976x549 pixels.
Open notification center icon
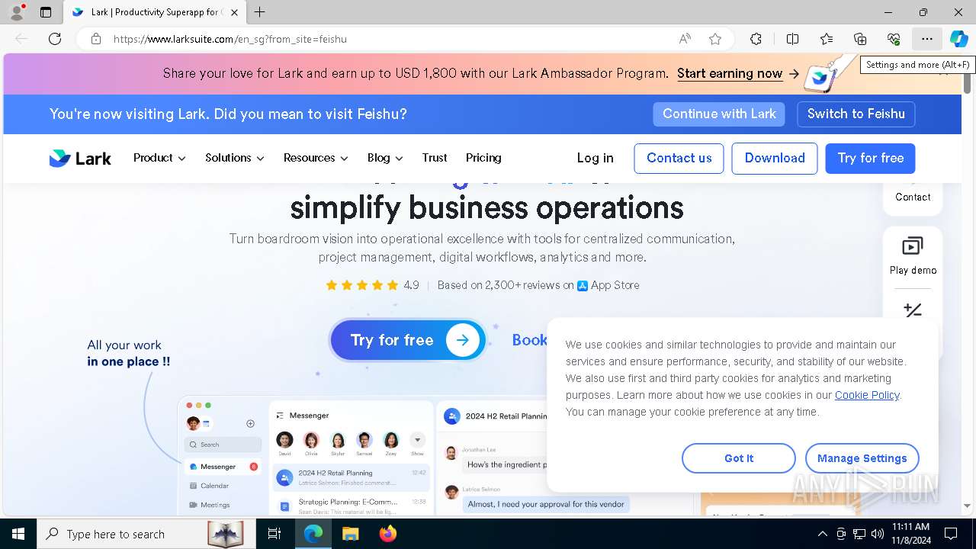[951, 534]
